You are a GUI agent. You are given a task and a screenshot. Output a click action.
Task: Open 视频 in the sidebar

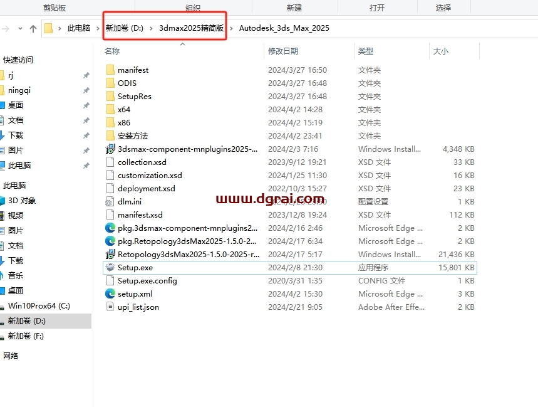click(16, 216)
